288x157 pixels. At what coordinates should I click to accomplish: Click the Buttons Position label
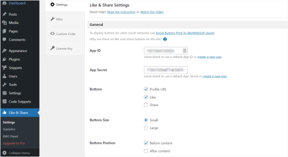click(x=102, y=143)
